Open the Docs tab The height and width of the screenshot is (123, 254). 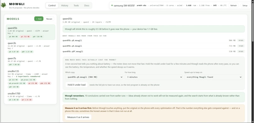tap(87, 5)
